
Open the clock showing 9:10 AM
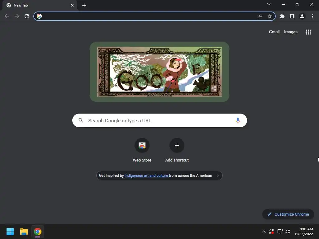tap(304, 232)
